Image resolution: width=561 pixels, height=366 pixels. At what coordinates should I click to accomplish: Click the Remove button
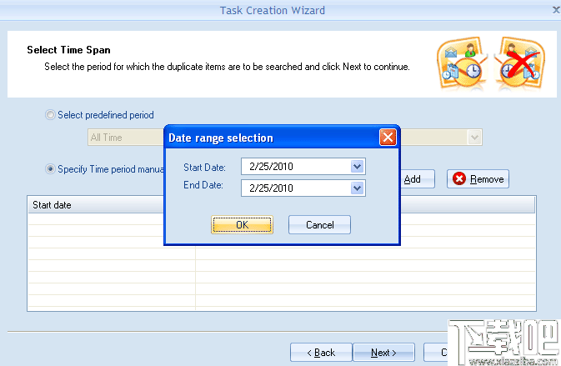coord(478,179)
